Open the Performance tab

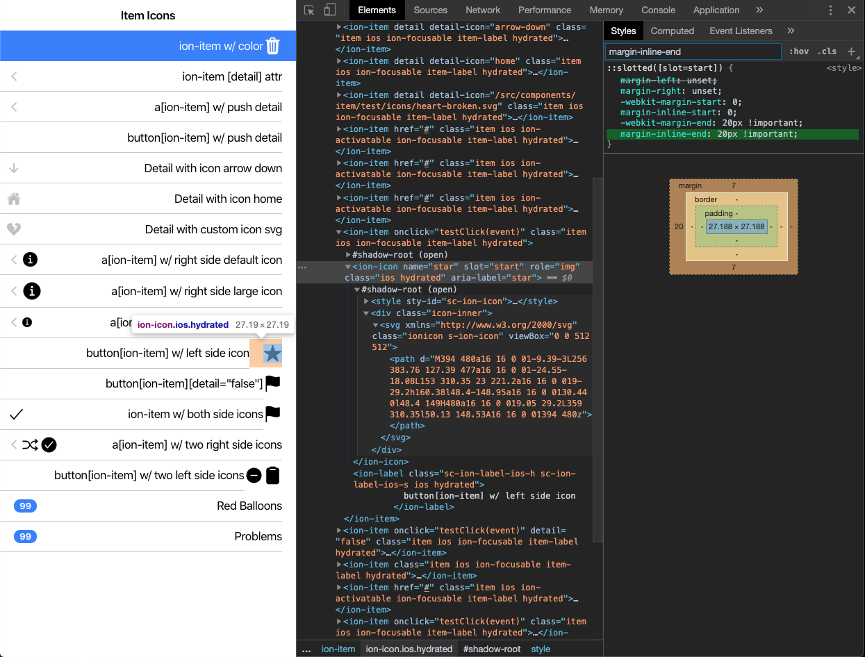coord(545,10)
